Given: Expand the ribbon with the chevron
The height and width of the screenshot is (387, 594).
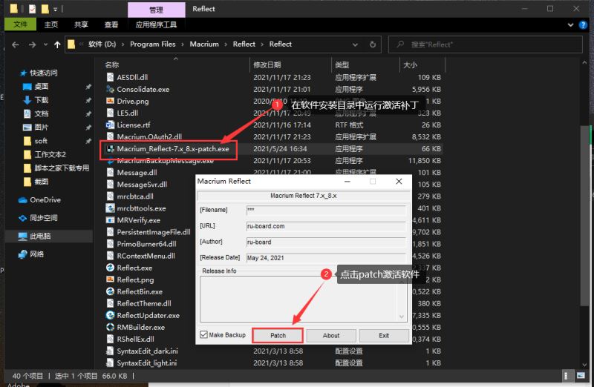Looking at the screenshot, I should pos(570,25).
